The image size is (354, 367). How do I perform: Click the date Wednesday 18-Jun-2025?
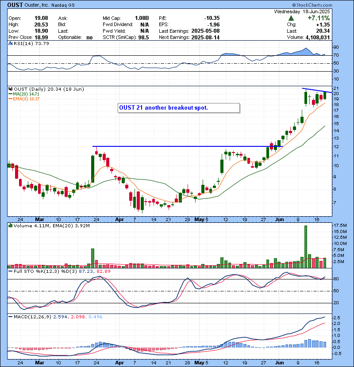pyautogui.click(x=302, y=11)
